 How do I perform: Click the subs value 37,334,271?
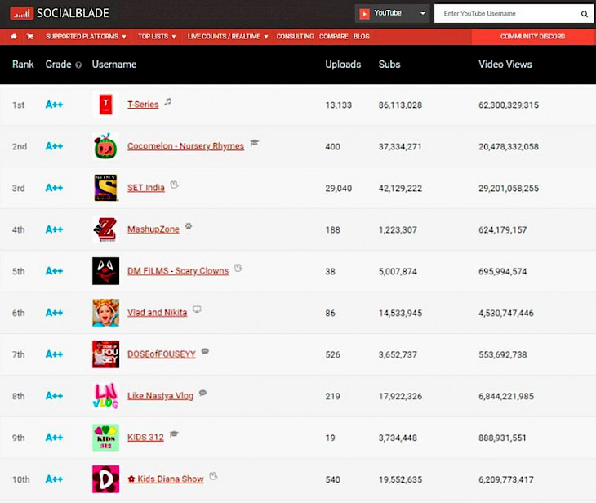click(400, 147)
